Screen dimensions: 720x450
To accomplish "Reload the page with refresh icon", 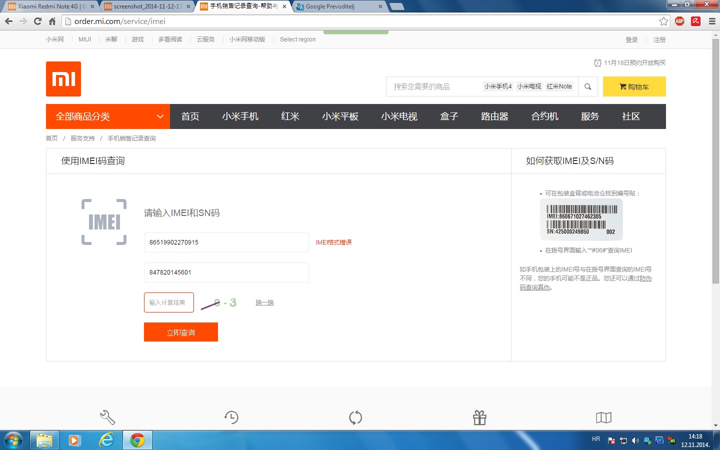I will point(37,21).
